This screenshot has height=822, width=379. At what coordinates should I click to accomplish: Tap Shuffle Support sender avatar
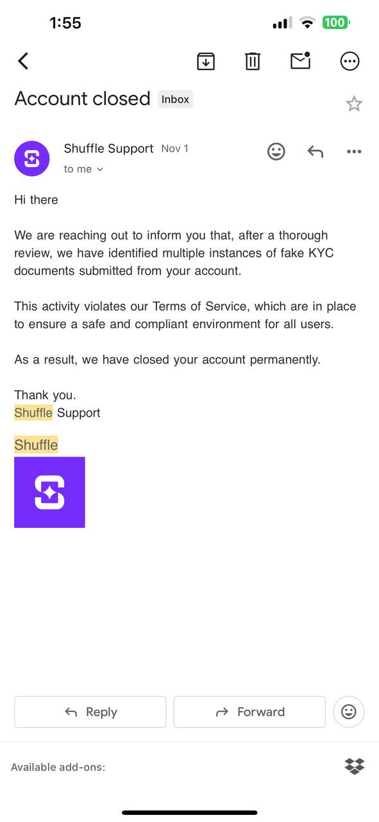pyautogui.click(x=32, y=159)
